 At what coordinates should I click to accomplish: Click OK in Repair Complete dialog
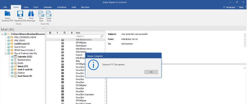[x=151, y=72]
